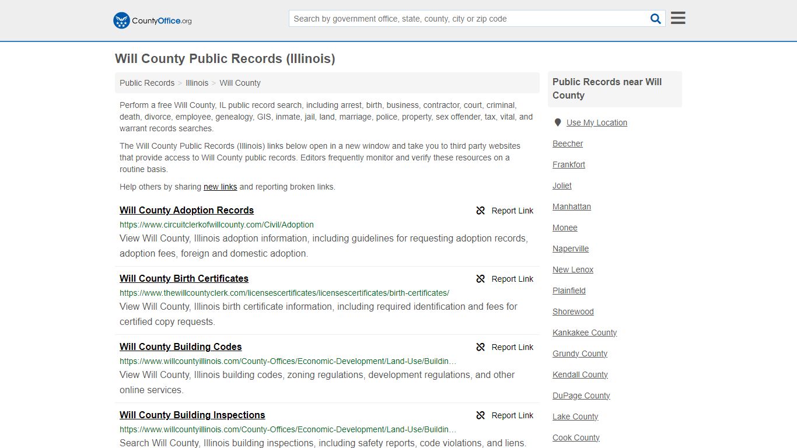The width and height of the screenshot is (797, 448).
Task: Report Link for Birth Certificates
Action: (x=512, y=279)
